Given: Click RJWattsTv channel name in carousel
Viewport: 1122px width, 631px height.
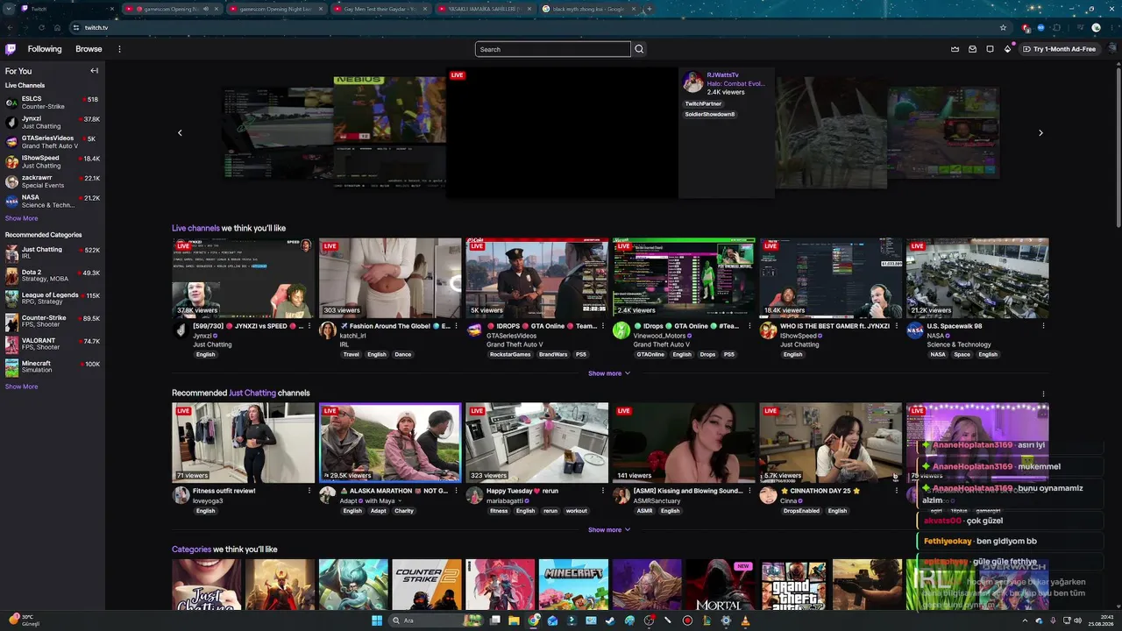Looking at the screenshot, I should [723, 75].
